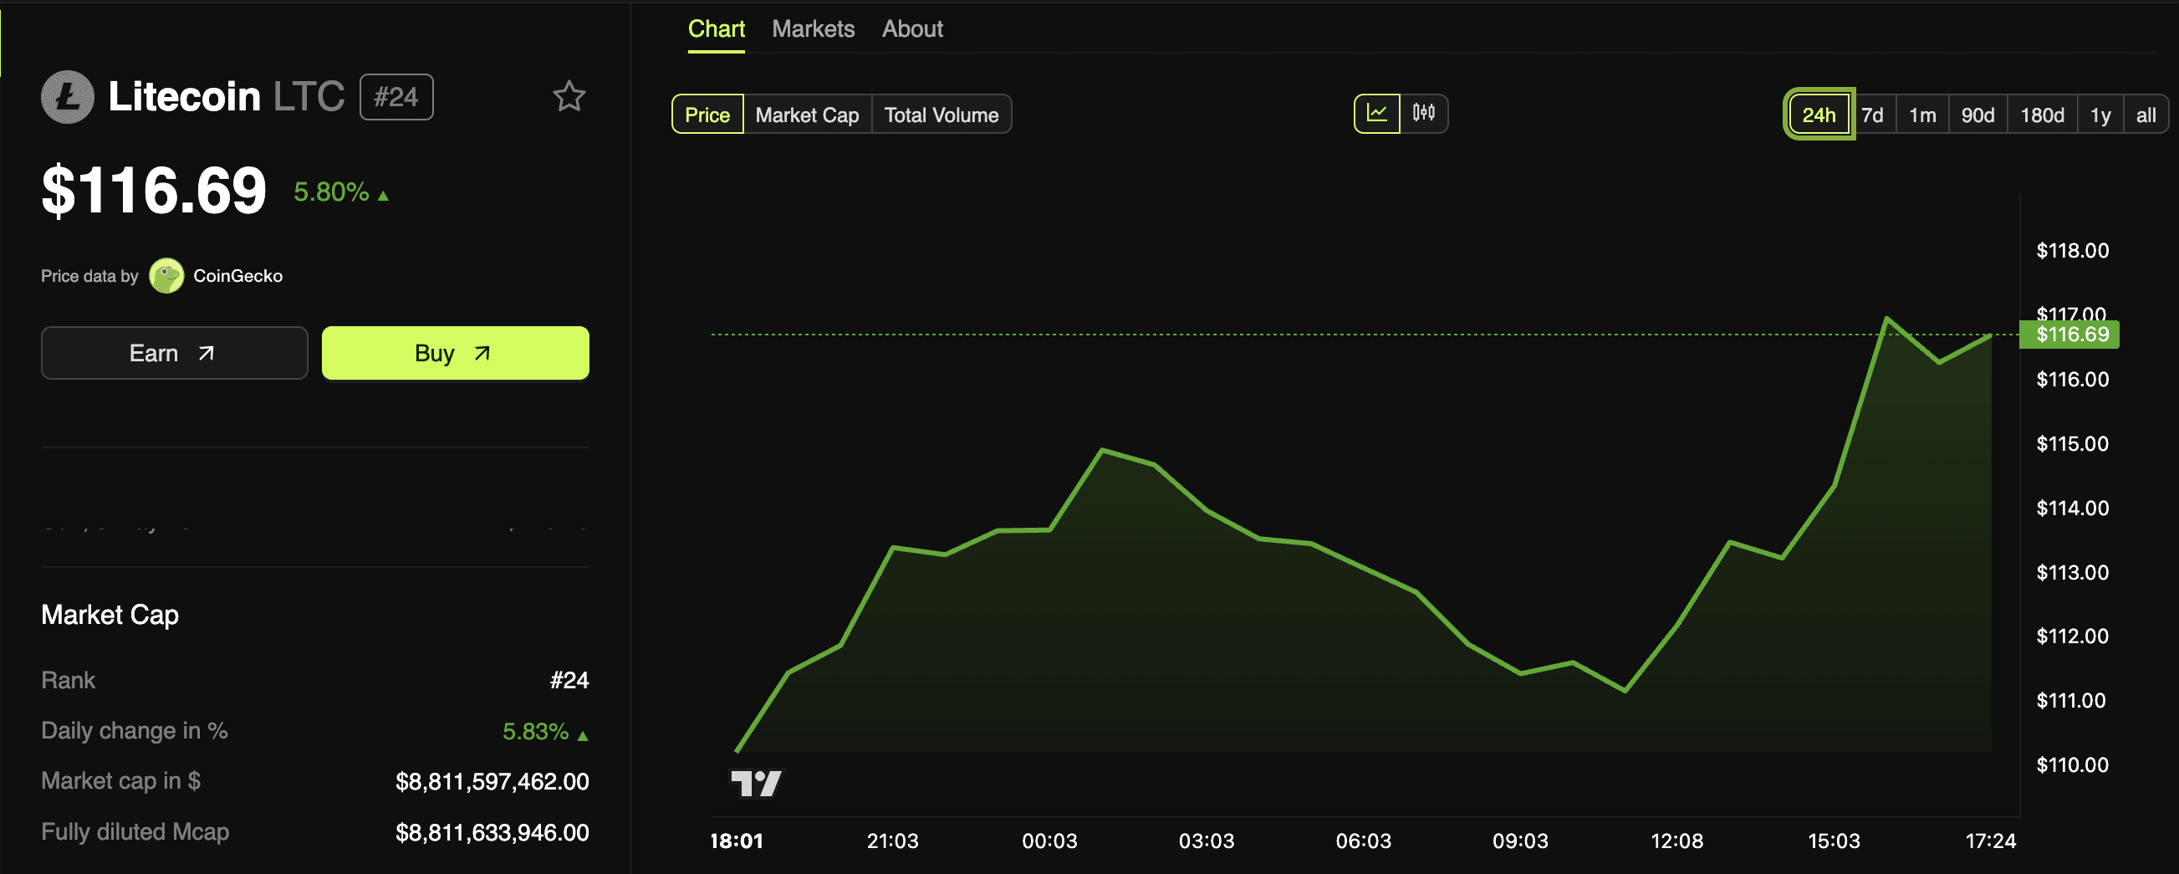The image size is (2179, 874).
Task: Click the 00:03 time axis label
Action: pyautogui.click(x=1049, y=841)
